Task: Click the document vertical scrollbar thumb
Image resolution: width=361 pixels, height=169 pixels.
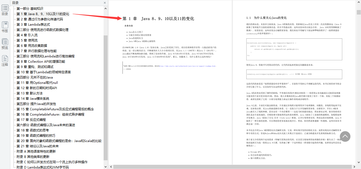Action: (359, 12)
